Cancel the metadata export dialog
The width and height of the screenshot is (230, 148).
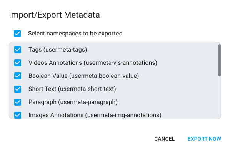pyautogui.click(x=165, y=139)
